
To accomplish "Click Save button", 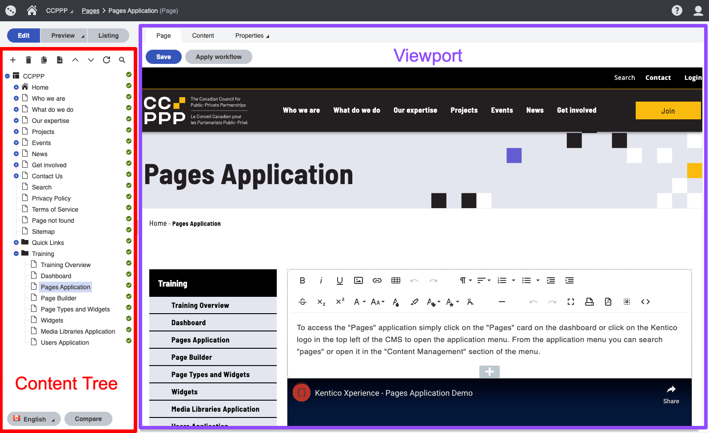I will pyautogui.click(x=163, y=57).
